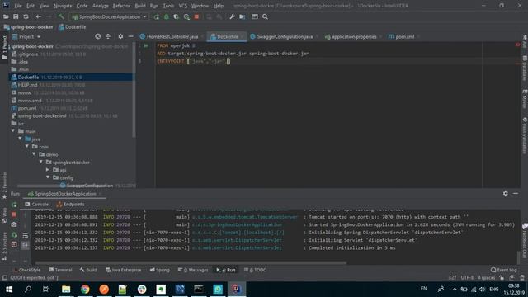
Task: Collapse the com package node
Action: point(27,147)
